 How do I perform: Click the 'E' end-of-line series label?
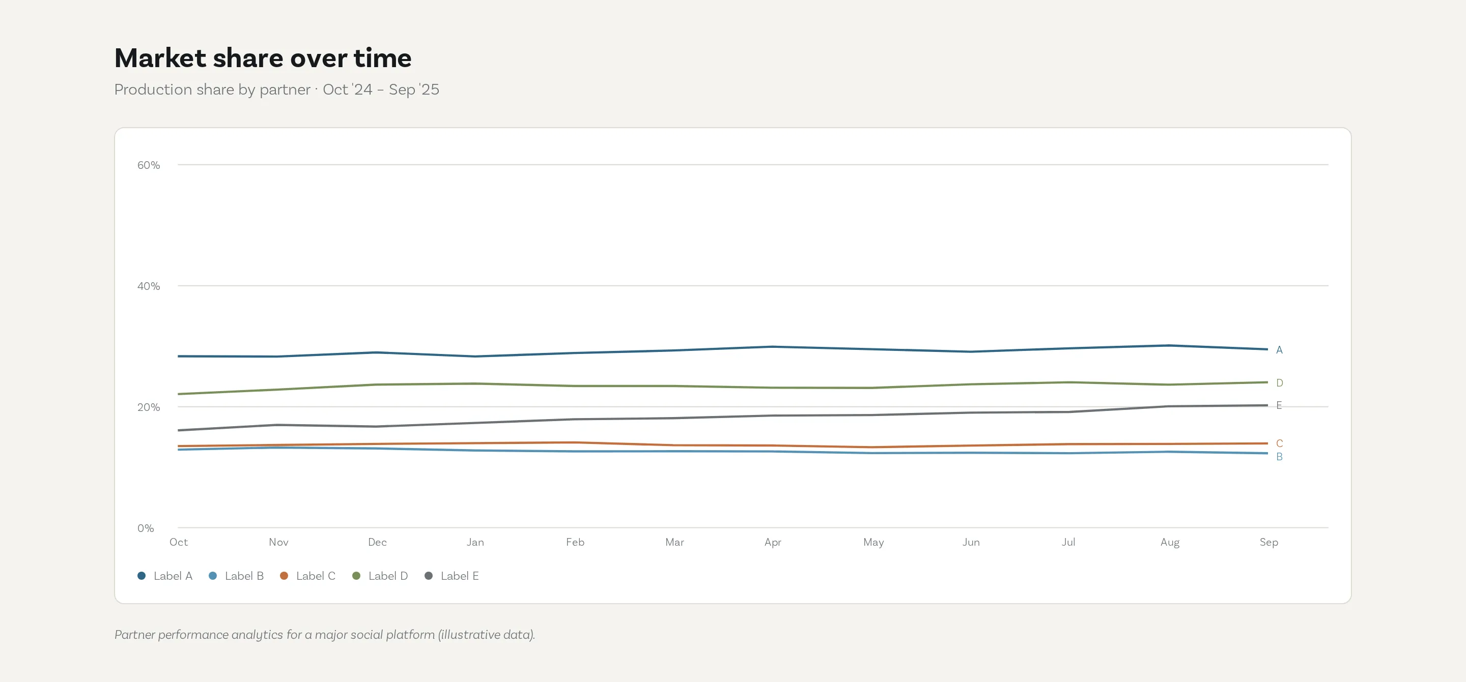pyautogui.click(x=1279, y=405)
